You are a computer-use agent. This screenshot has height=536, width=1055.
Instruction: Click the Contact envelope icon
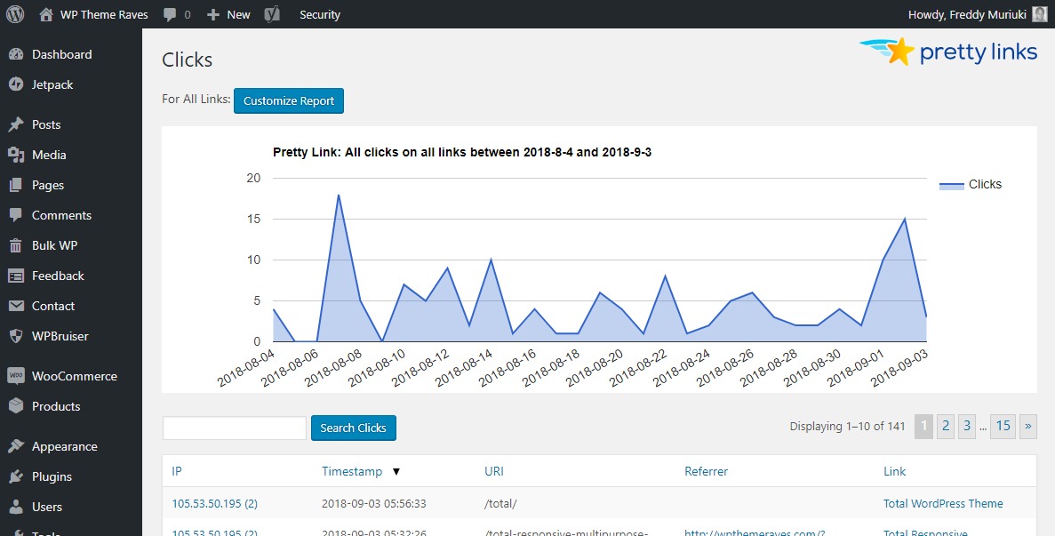[16, 306]
